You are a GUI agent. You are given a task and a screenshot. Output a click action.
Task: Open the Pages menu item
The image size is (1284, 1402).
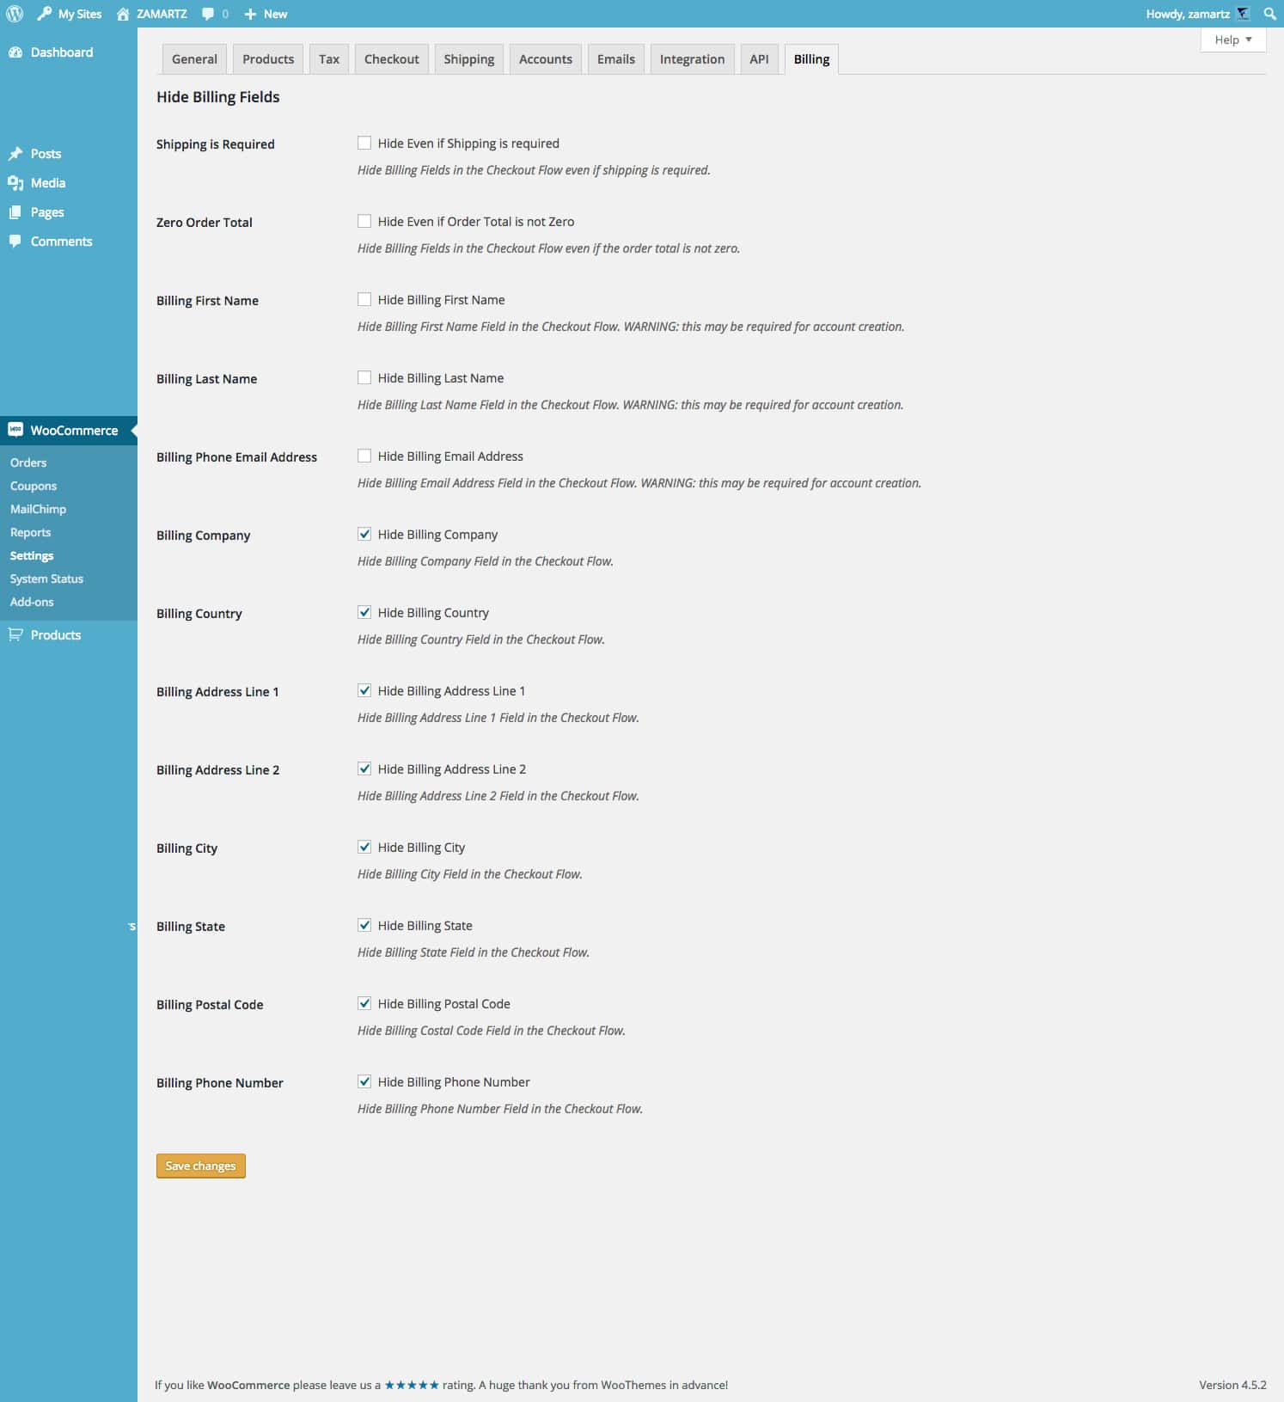click(69, 212)
